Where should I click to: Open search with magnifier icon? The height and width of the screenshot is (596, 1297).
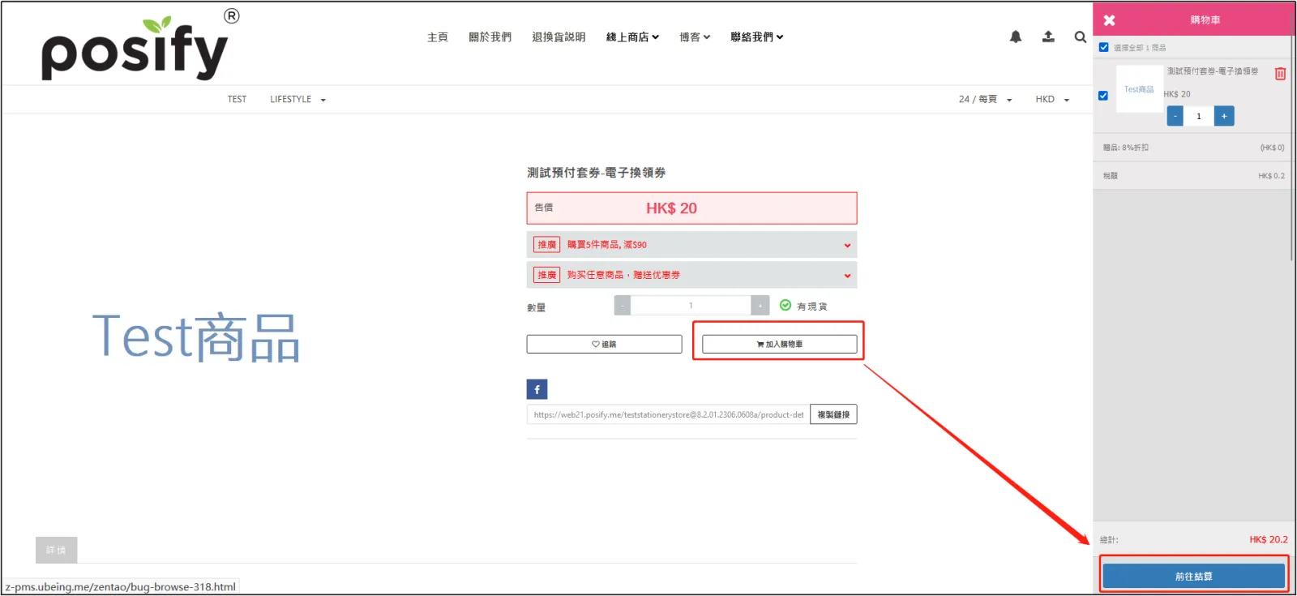[x=1080, y=36]
